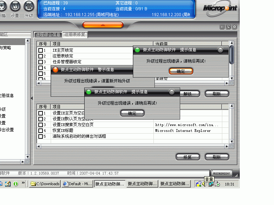Expand the quick launch overflow chevron
Screen dimensions: 274x205
(x=23, y=183)
